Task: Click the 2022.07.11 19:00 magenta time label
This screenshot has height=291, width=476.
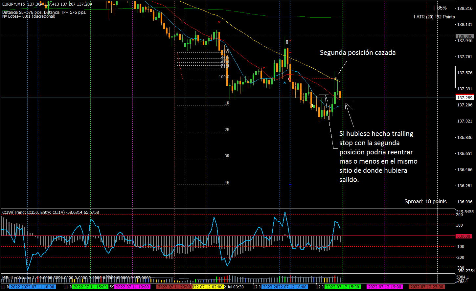Action: point(132,287)
